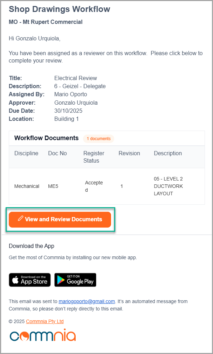Select the Doc No column header
The height and width of the screenshot is (354, 213).
pos(57,153)
